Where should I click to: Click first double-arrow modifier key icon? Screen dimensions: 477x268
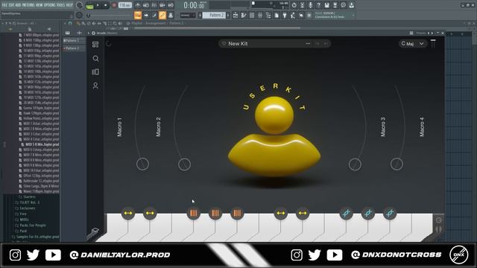[x=128, y=214]
